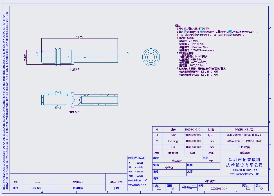The height and width of the screenshot is (196, 274).
Task: Select the revision date 2024.11.20 cell
Action: pos(116,182)
